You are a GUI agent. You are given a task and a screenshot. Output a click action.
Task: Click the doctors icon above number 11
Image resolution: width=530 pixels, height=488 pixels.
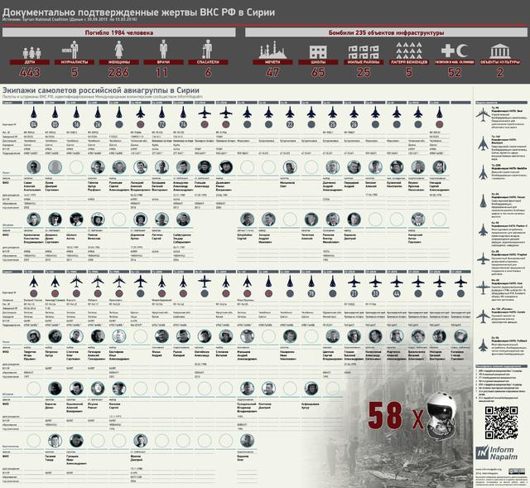click(x=162, y=51)
